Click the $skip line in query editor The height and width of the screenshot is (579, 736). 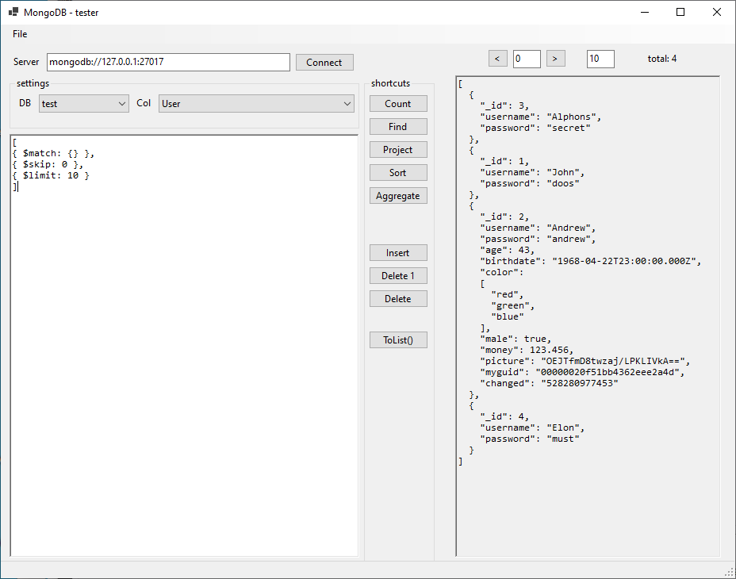pos(48,164)
